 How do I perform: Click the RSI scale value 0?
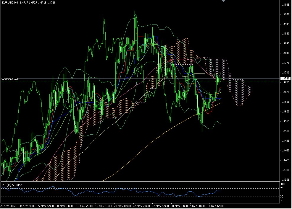point(281,201)
